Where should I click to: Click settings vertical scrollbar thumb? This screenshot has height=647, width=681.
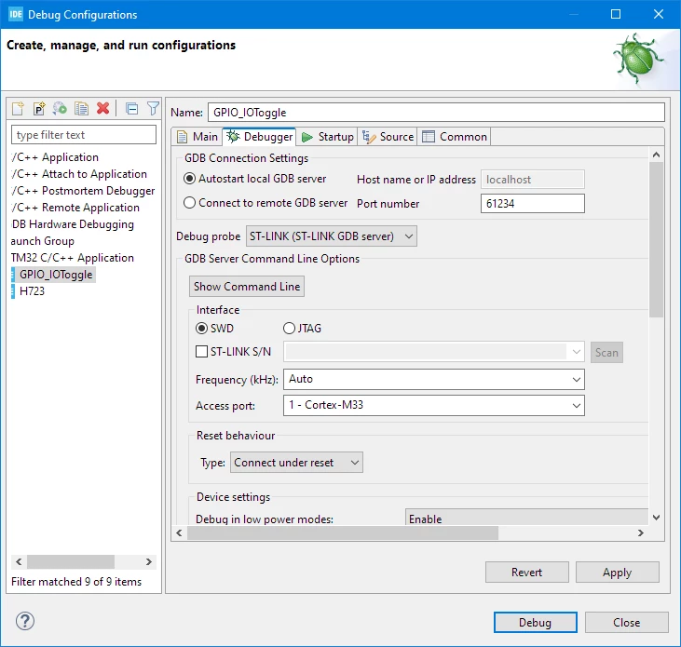click(656, 239)
